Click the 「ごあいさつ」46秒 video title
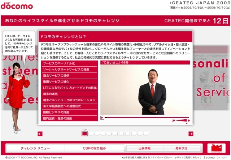The image size is (231, 160). tap(115, 63)
